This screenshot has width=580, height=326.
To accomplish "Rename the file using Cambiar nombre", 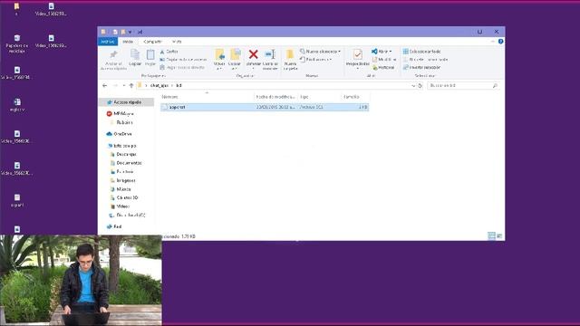I will click(x=270, y=59).
